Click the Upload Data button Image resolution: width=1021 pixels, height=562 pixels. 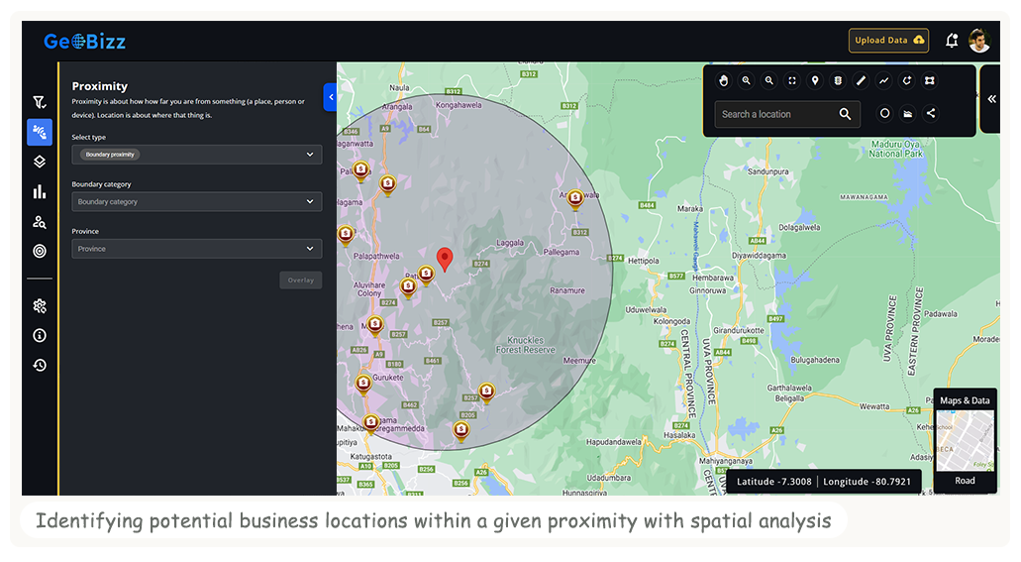pos(889,41)
